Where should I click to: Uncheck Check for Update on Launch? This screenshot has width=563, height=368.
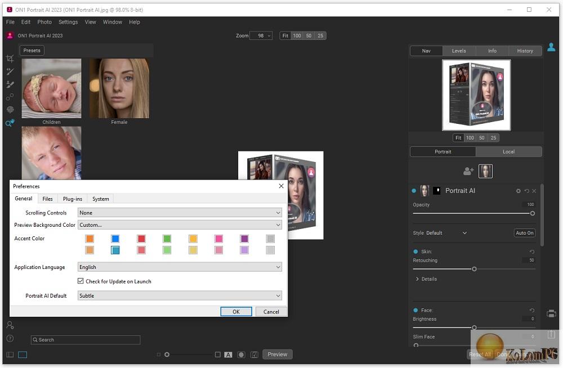81,281
